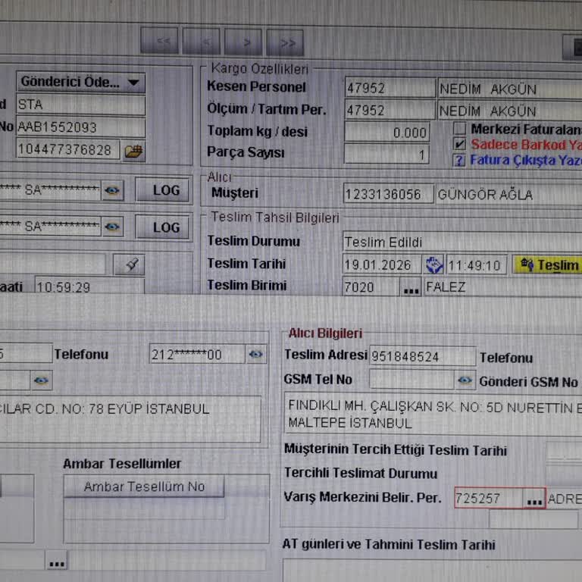Image resolution: width=582 pixels, height=582 pixels.
Task: Click eye icon in GSM Tel No field
Action: point(465,380)
